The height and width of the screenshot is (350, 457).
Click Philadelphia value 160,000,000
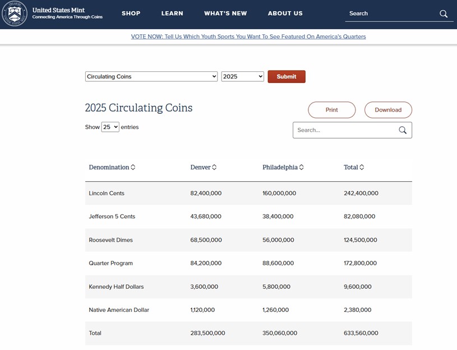(279, 193)
